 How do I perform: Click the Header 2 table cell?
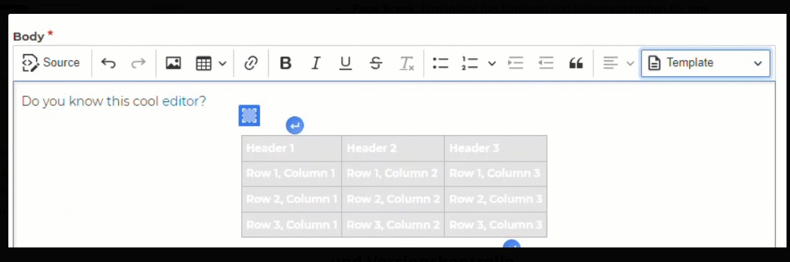(393, 148)
